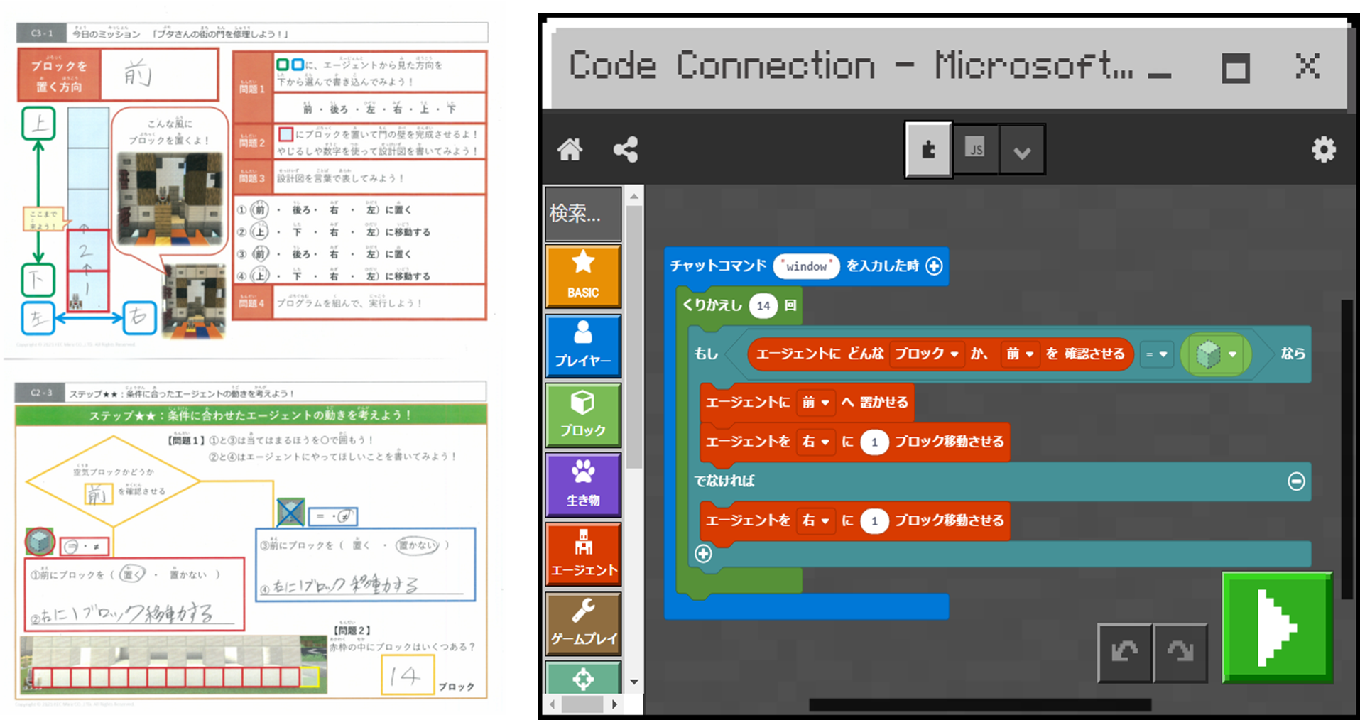Image resolution: width=1360 pixels, height=720 pixels.
Task: Click the 'window' chat command text field
Action: 806,266
